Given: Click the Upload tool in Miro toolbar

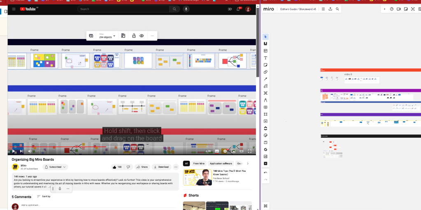Looking at the screenshot, I should coord(265,121).
